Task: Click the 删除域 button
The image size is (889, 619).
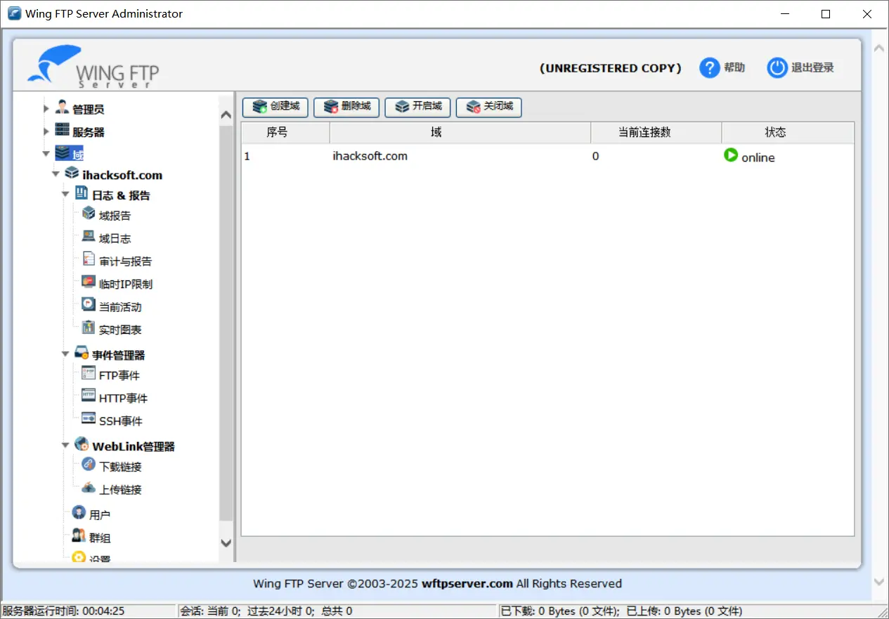Action: (x=346, y=107)
